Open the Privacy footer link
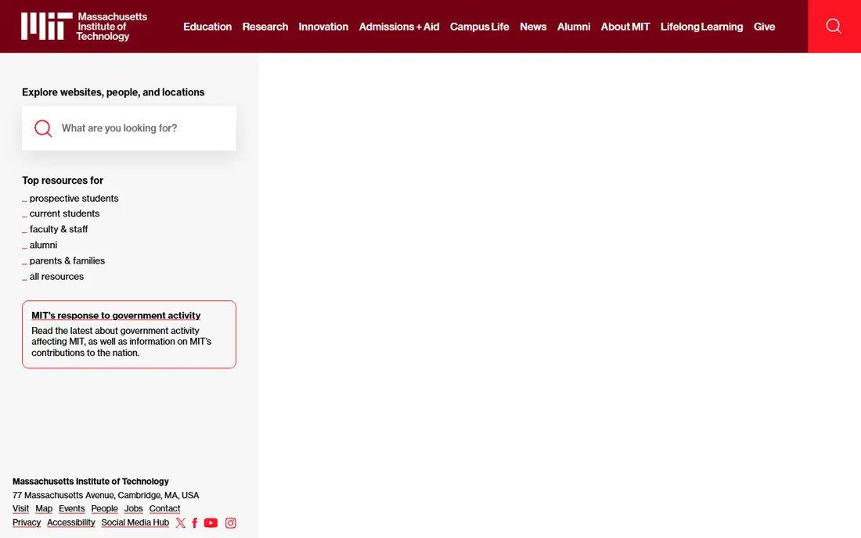Screen dimensions: 861x538 (x=27, y=522)
